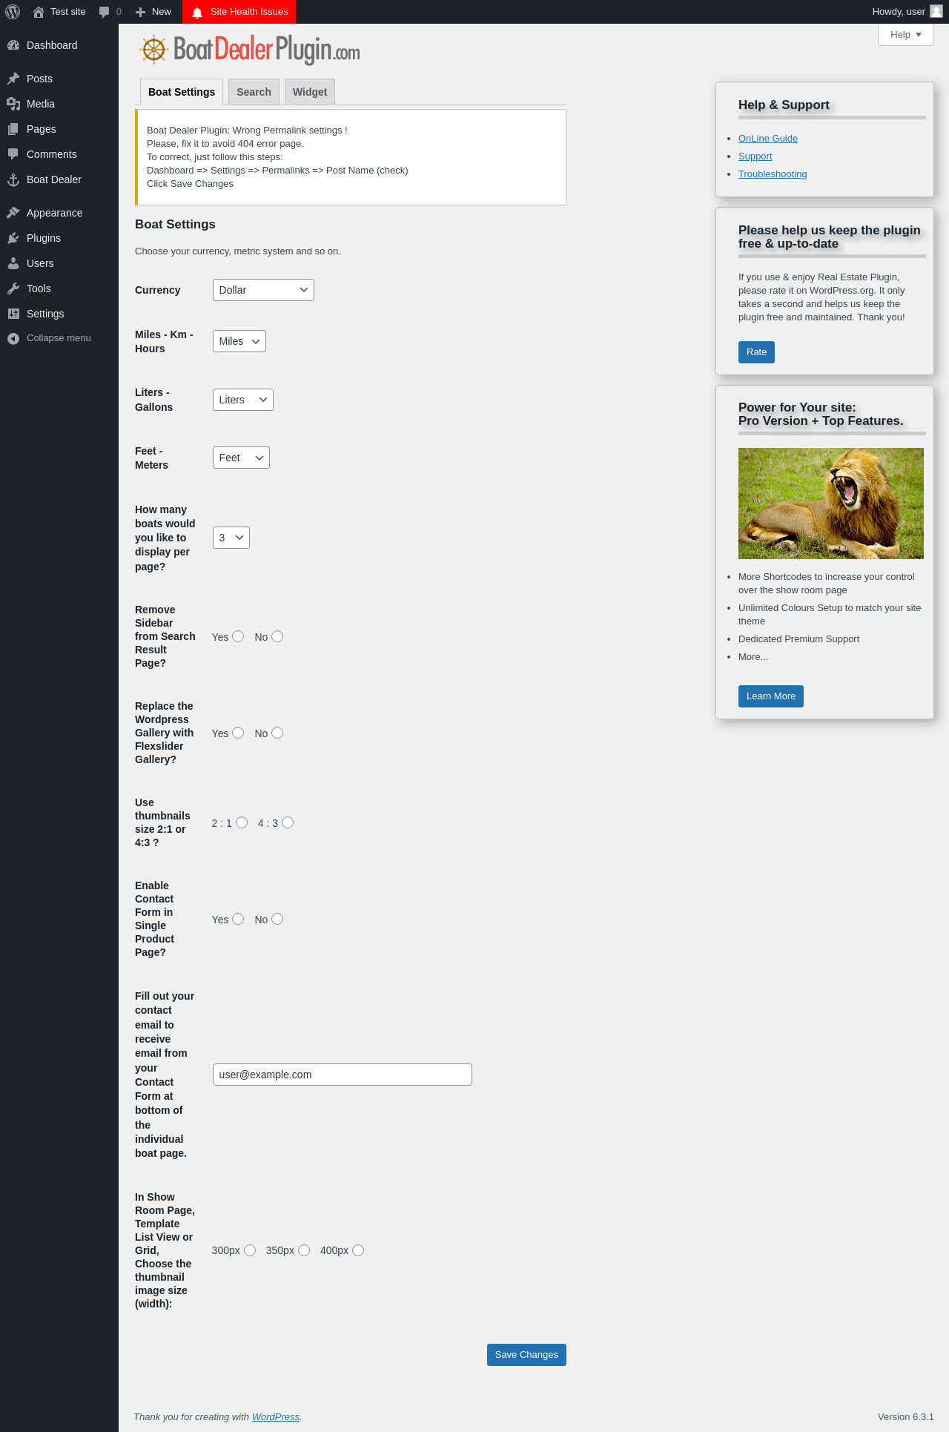The image size is (949, 1432).
Task: Select Yes for Remove Sidebar from Search Result
Action: pos(238,636)
